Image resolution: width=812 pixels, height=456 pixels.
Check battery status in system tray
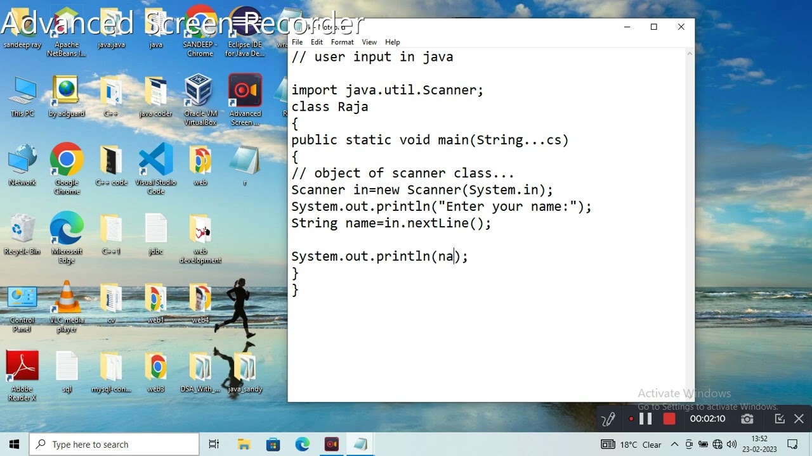(x=703, y=444)
